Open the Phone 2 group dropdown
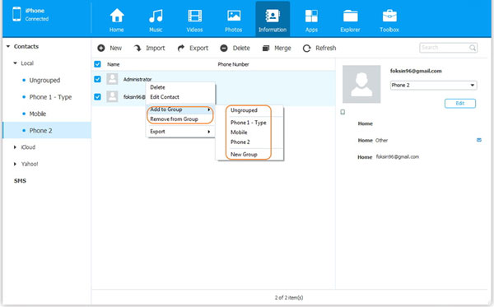 434,85
